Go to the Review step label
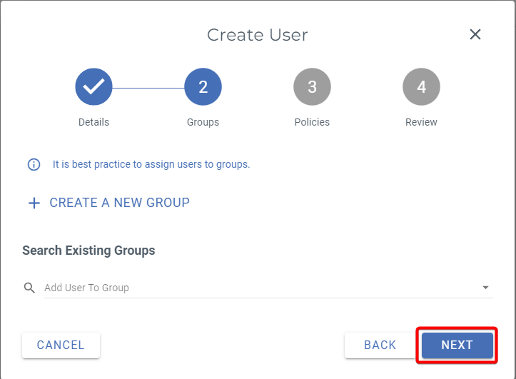 click(421, 122)
